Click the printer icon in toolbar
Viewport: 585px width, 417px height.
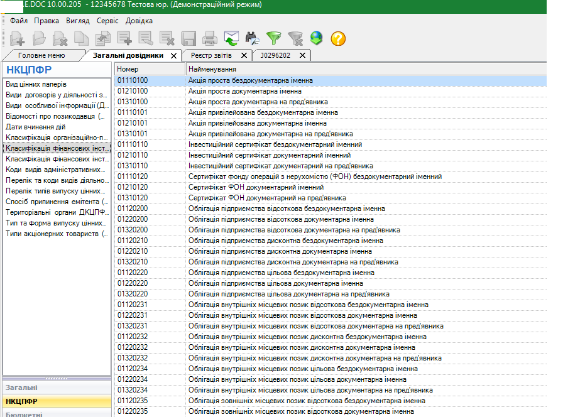[x=209, y=39]
